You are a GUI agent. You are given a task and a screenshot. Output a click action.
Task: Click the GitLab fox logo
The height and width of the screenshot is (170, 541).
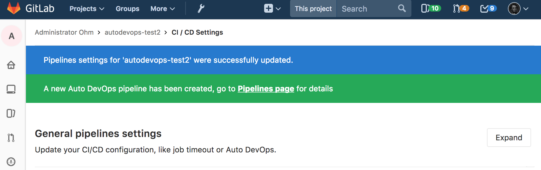pos(14,8)
